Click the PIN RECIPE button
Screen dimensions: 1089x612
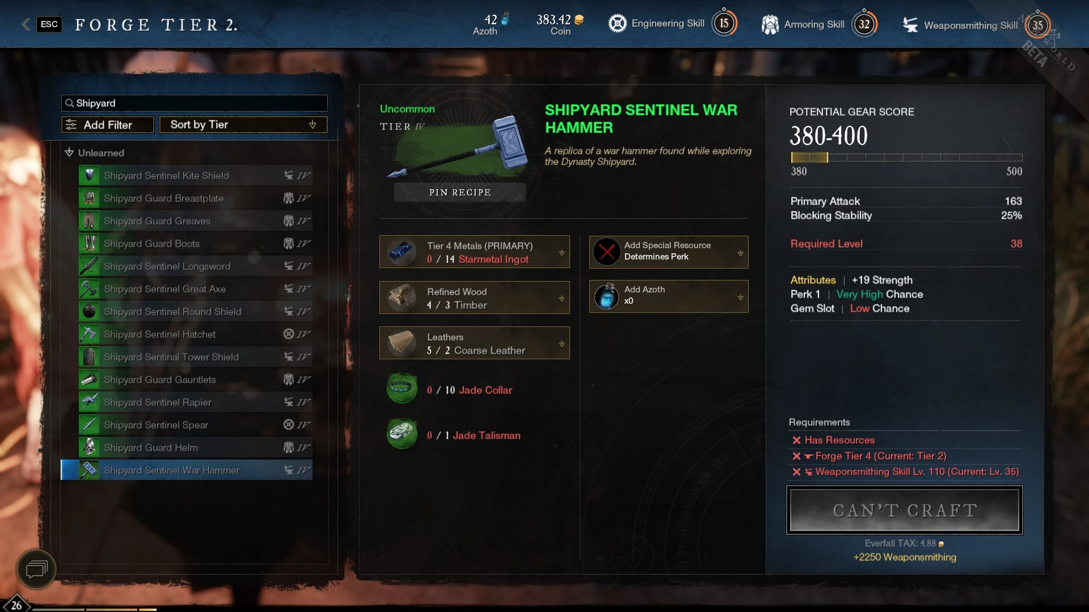460,192
